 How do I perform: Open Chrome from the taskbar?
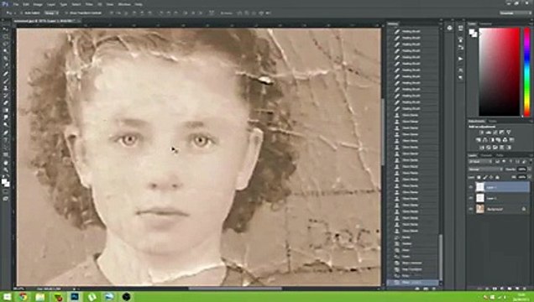point(23,297)
